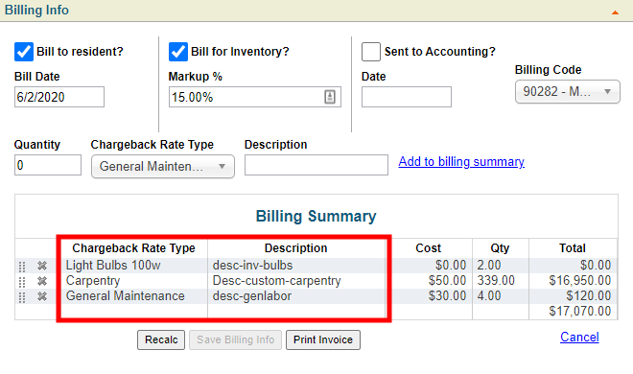Uncheck Bill to resident checkbox
Image resolution: width=633 pixels, height=374 pixels.
[x=24, y=52]
